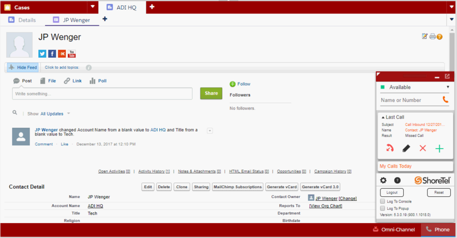Open the Notes & Attachments link
This screenshot has width=457, height=238.
coord(199,172)
